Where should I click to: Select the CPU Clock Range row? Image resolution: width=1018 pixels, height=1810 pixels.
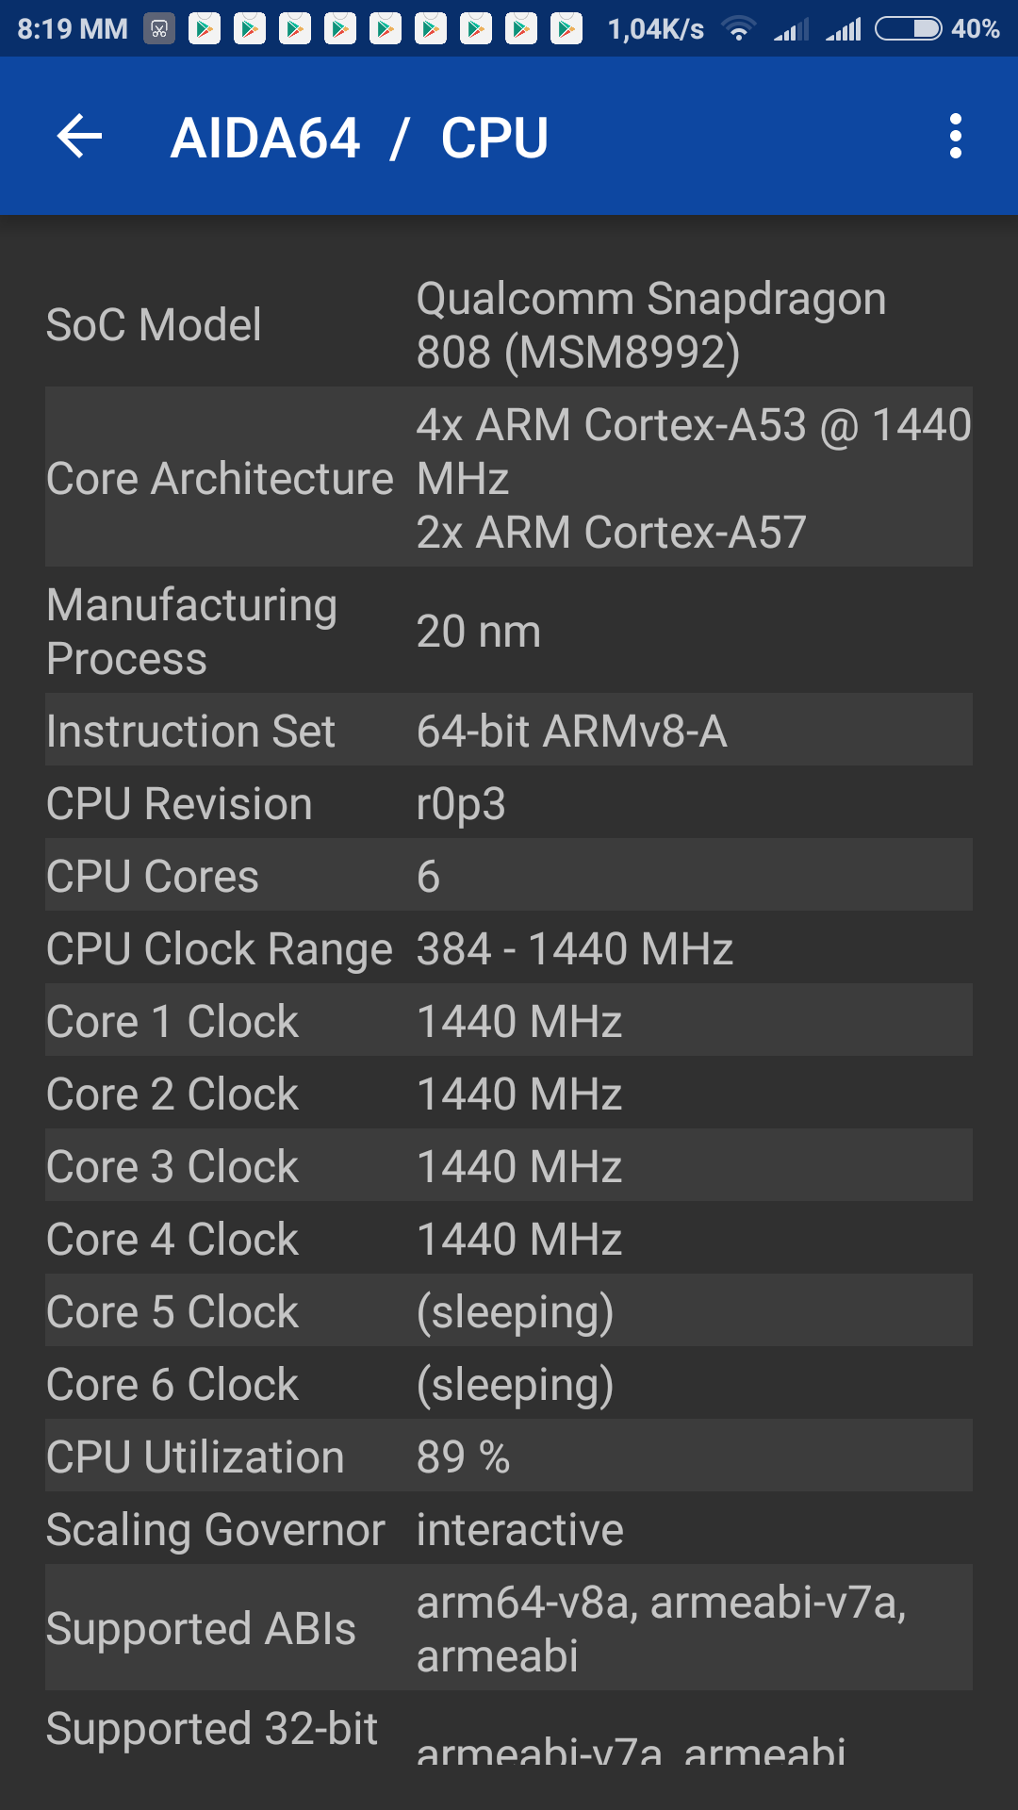[x=509, y=948]
